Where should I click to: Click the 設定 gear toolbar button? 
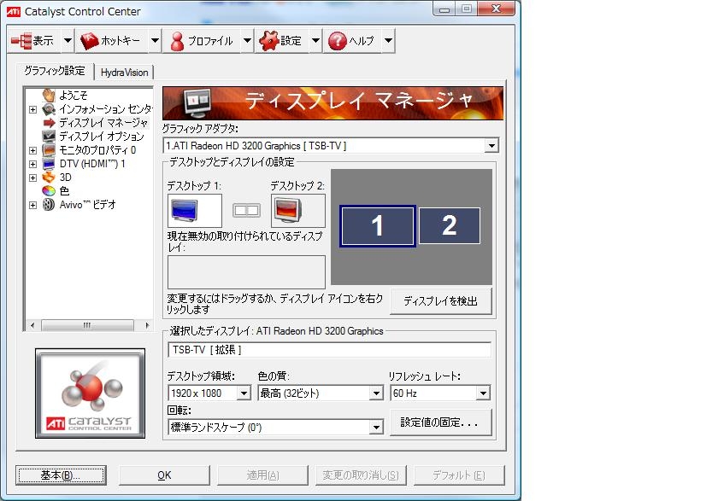pyautogui.click(x=280, y=41)
